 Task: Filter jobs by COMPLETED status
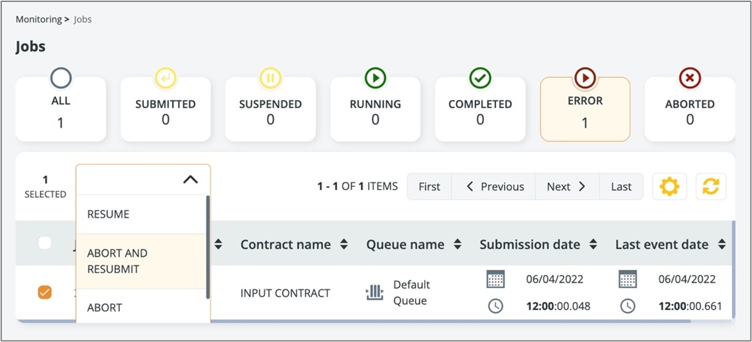tap(480, 109)
